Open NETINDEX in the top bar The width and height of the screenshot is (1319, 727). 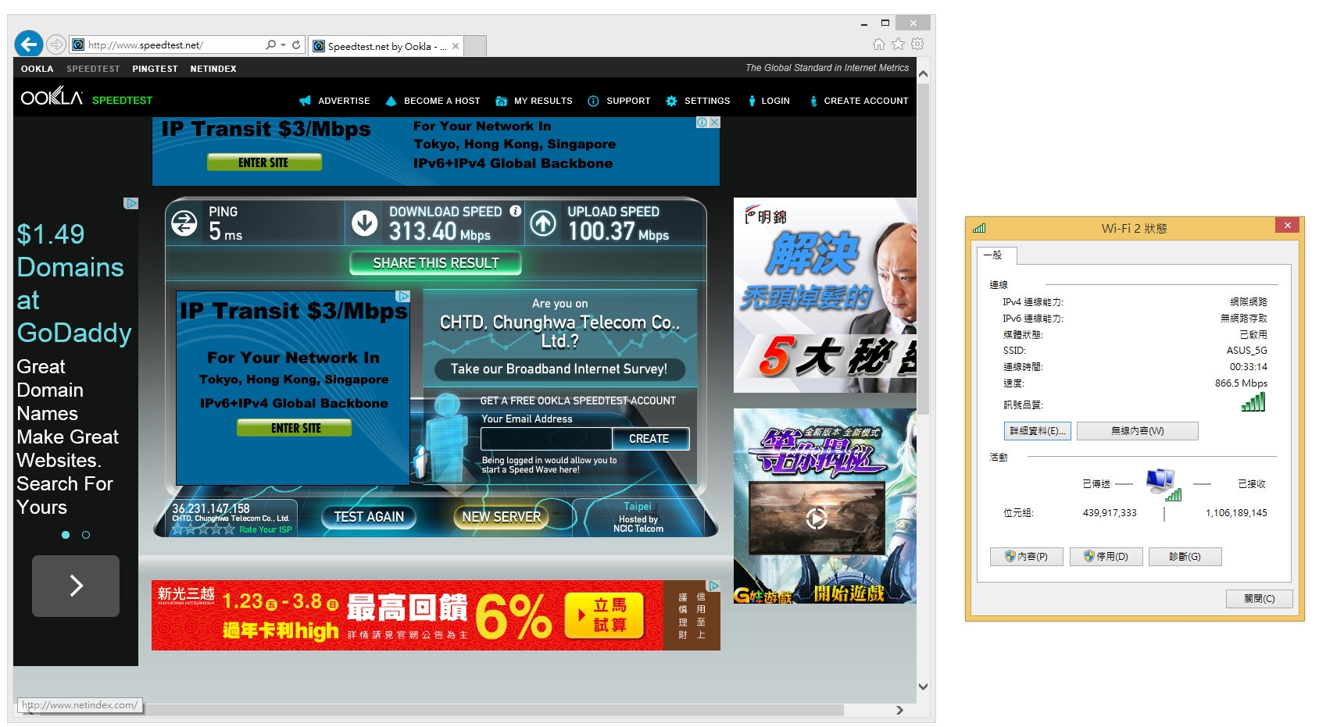pos(213,69)
